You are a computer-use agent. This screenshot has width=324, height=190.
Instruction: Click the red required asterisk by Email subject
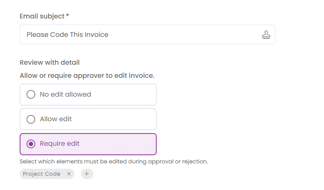tap(67, 15)
